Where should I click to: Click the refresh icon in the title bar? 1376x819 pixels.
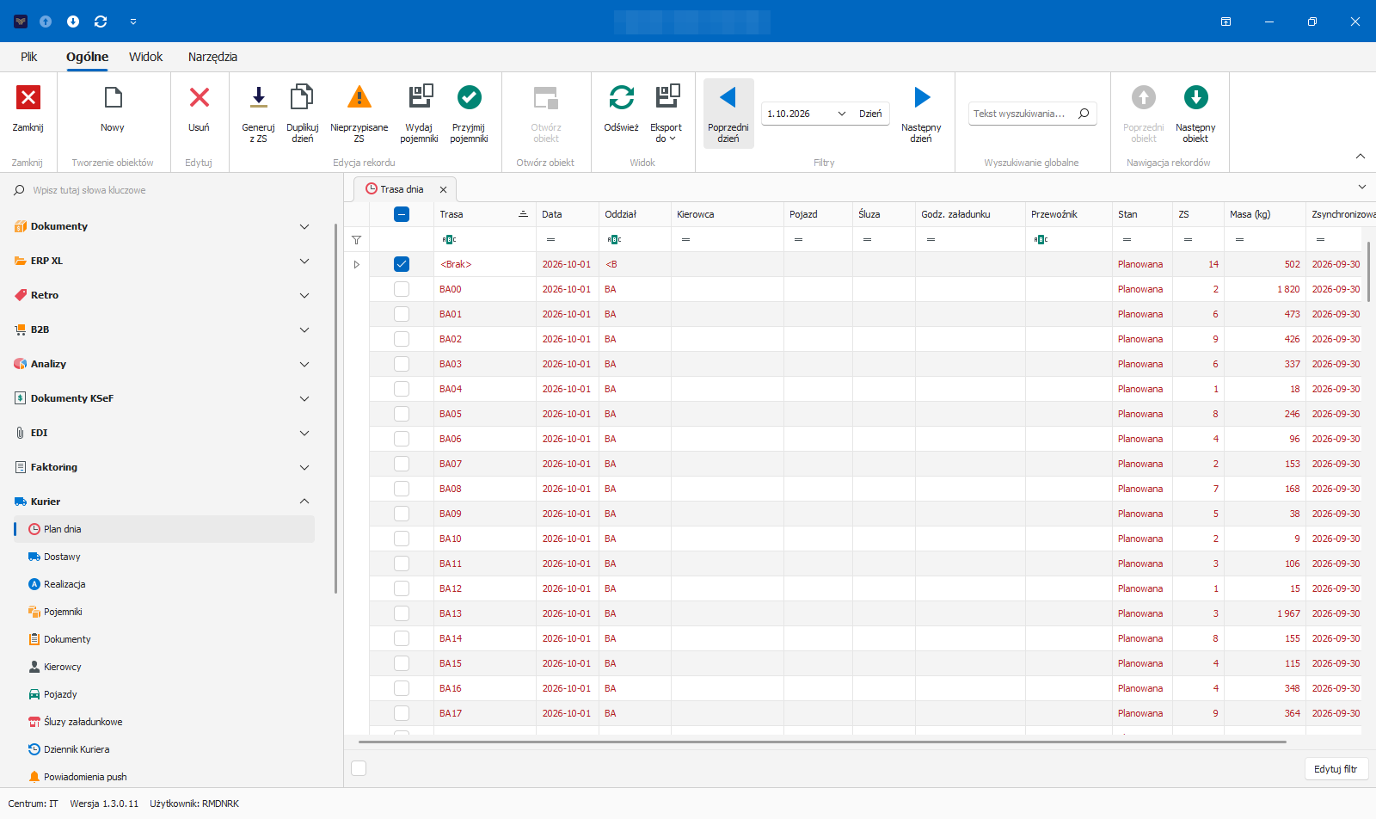[101, 22]
